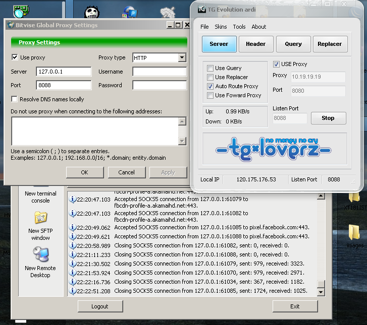The height and width of the screenshot is (325, 367).
Task: Open the Skins menu
Action: pyautogui.click(x=221, y=27)
